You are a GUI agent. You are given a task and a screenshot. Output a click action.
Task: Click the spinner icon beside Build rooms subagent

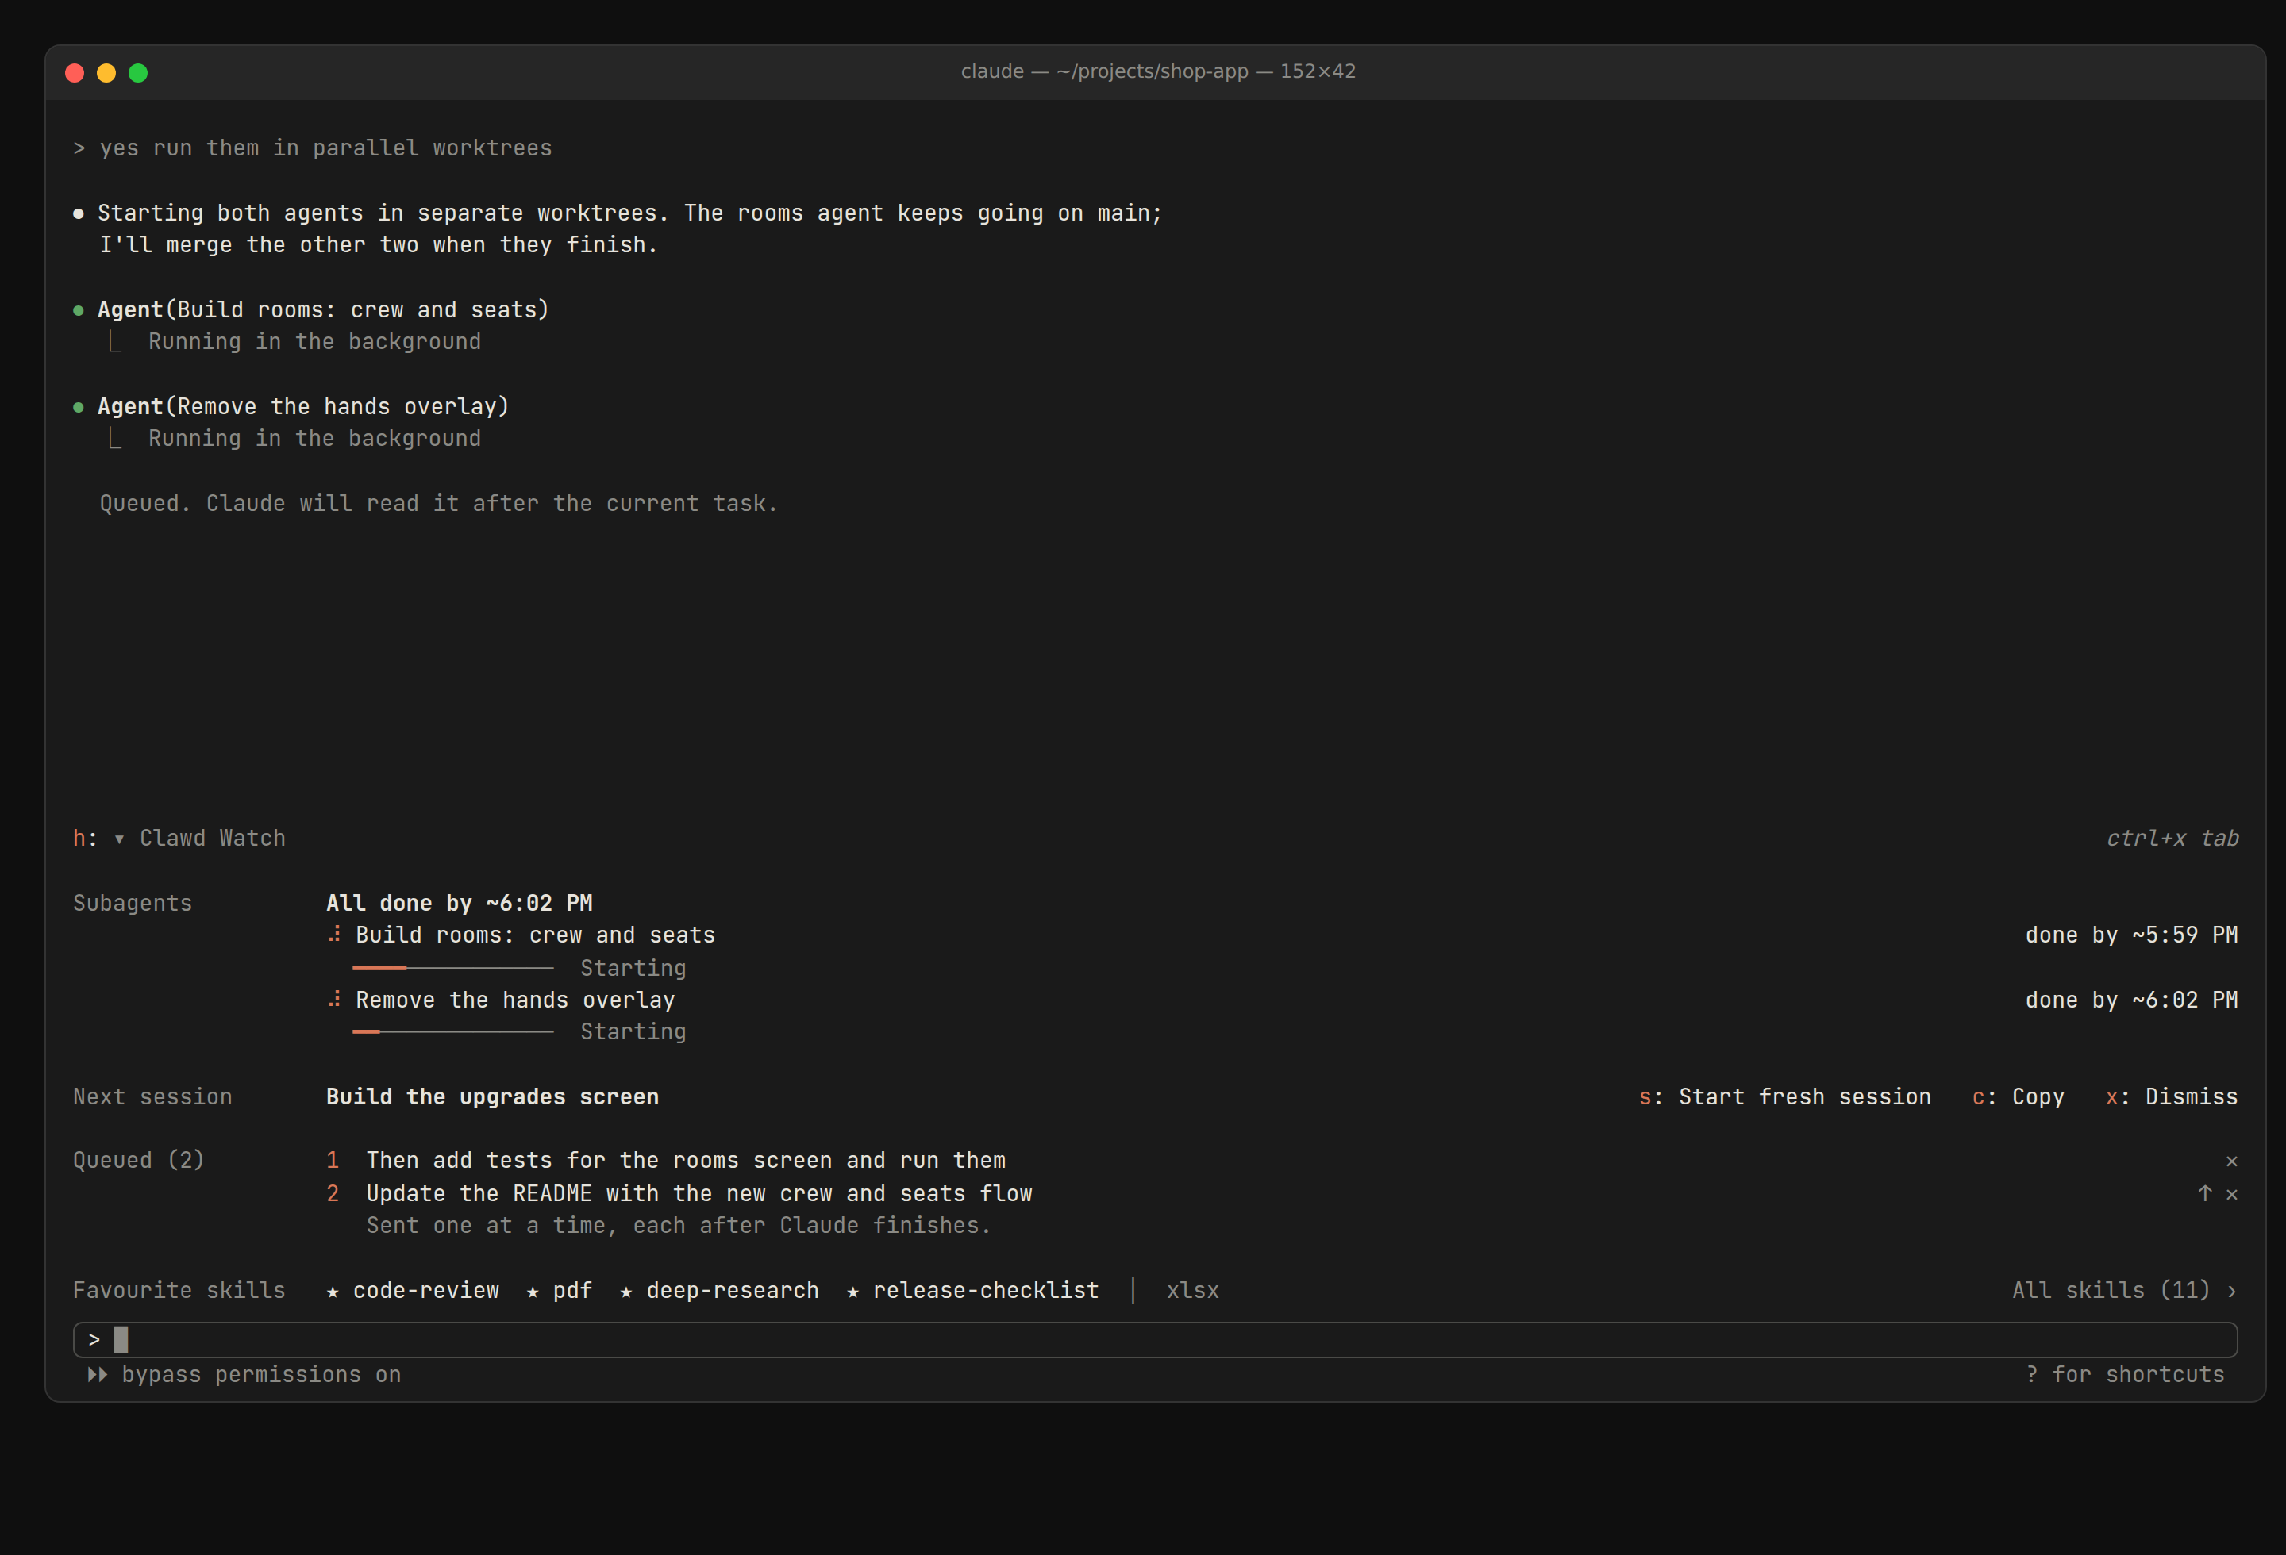coord(334,935)
